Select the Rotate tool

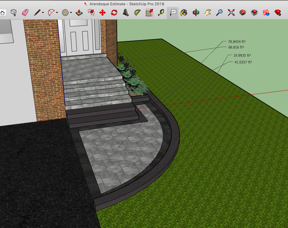(x=114, y=13)
